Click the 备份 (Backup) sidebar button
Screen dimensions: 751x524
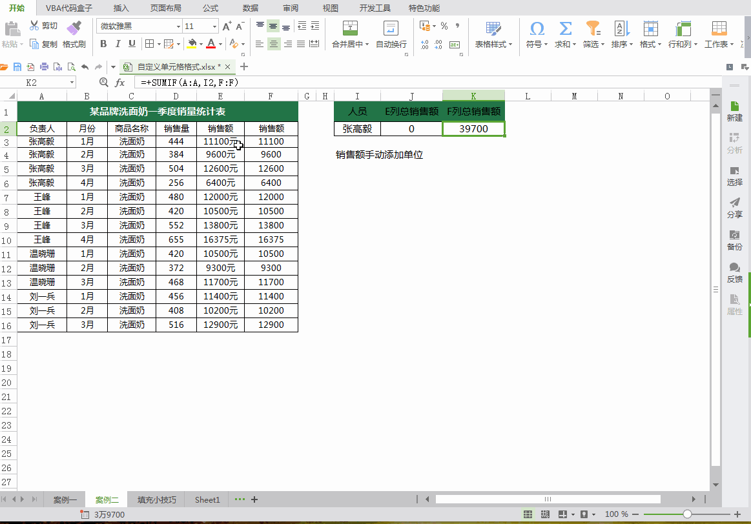click(734, 241)
